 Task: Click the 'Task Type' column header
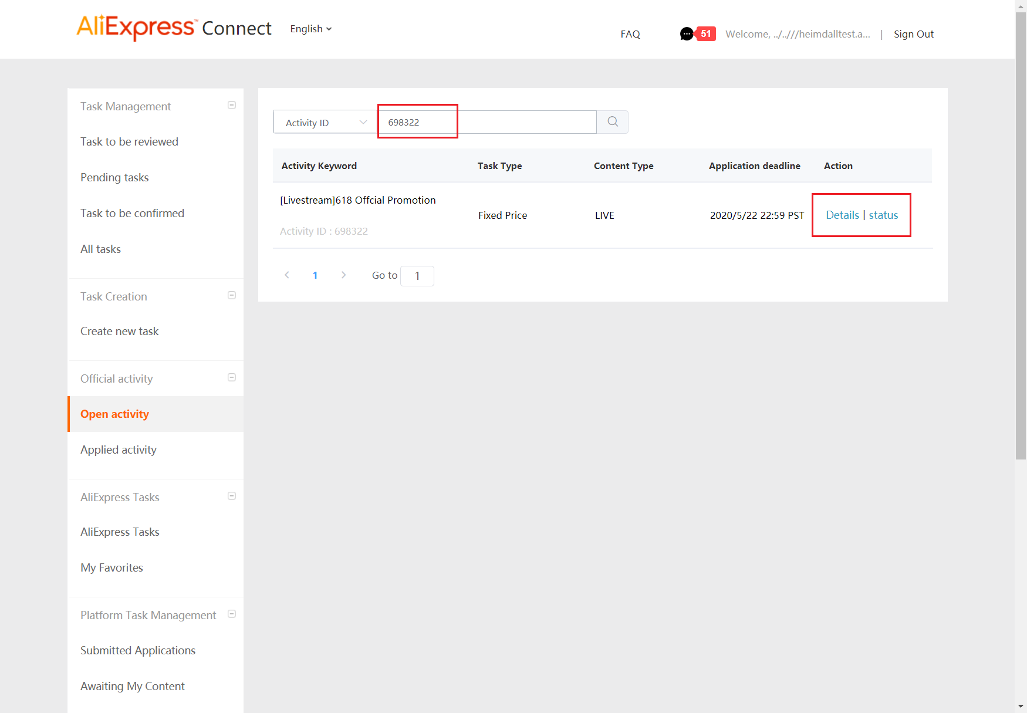[x=499, y=166]
